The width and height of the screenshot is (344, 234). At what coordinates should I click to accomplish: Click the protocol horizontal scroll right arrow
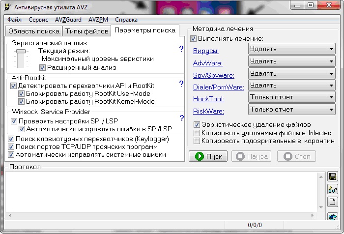click(x=313, y=215)
